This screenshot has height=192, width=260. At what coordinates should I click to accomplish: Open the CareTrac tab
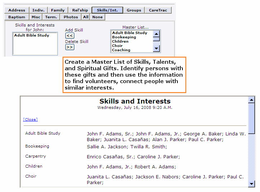[x=158, y=10]
